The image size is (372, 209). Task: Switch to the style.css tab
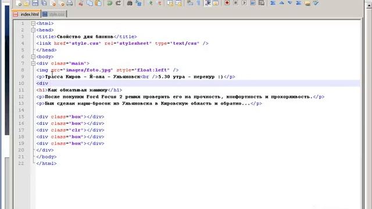54,14
